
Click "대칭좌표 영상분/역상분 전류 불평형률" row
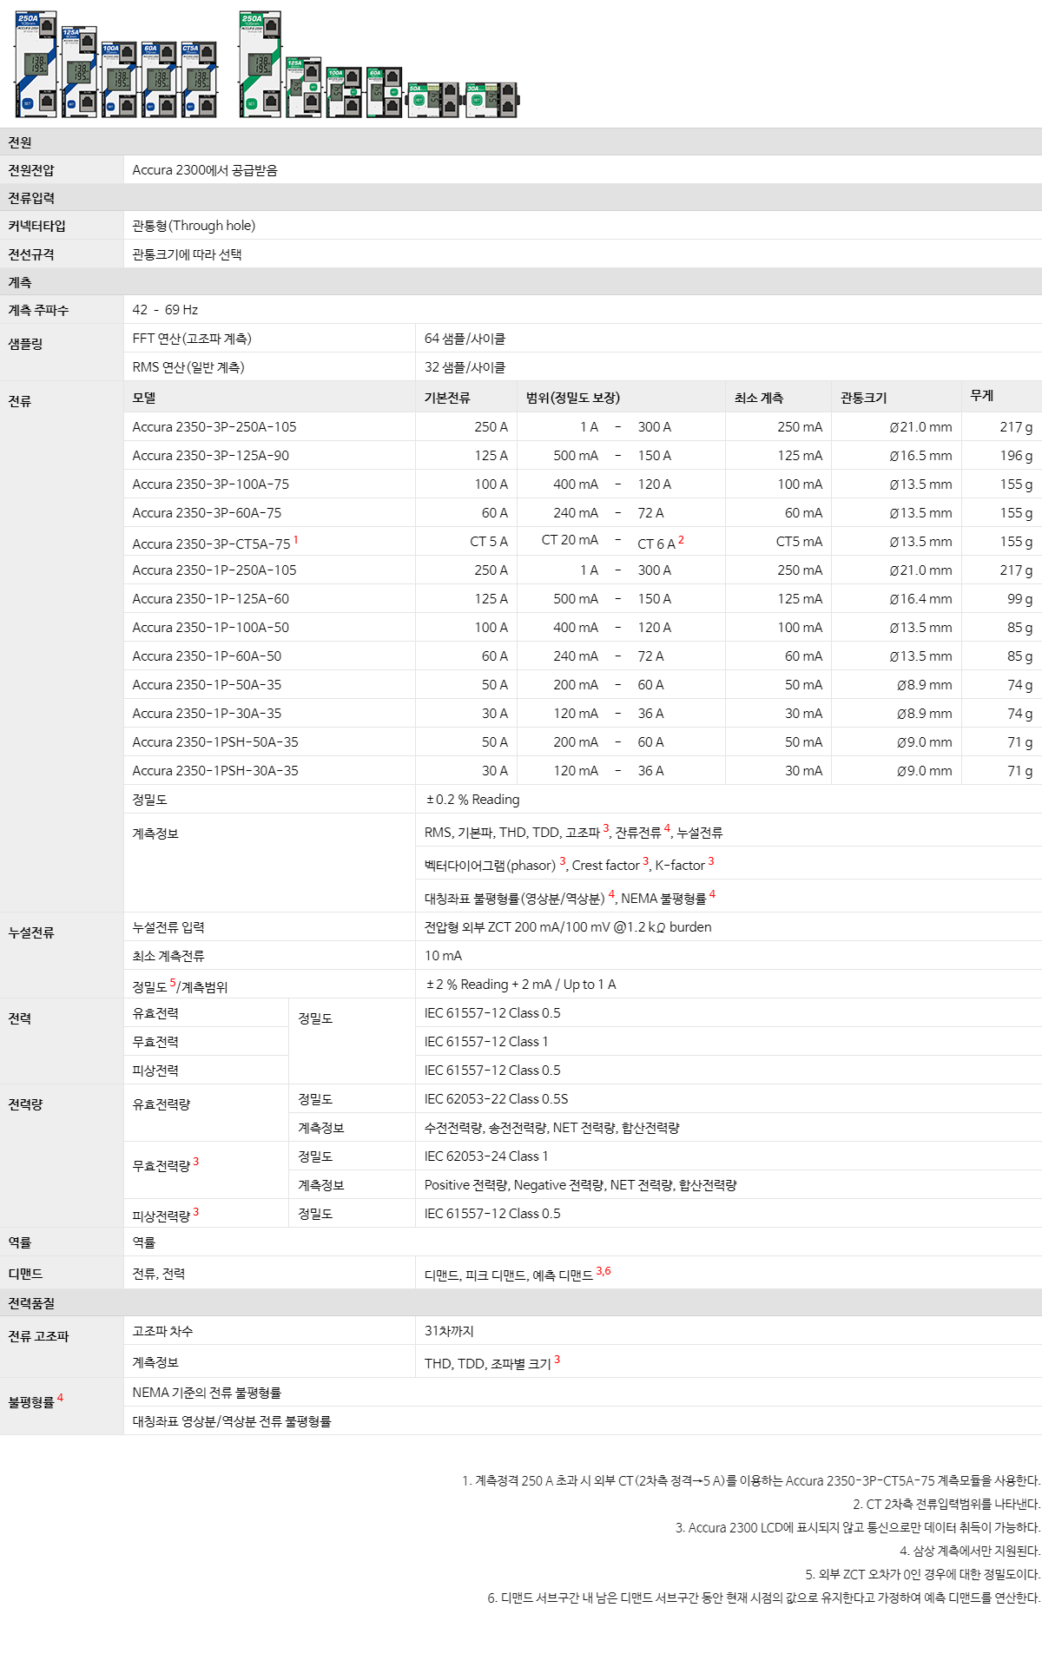(x=583, y=1421)
